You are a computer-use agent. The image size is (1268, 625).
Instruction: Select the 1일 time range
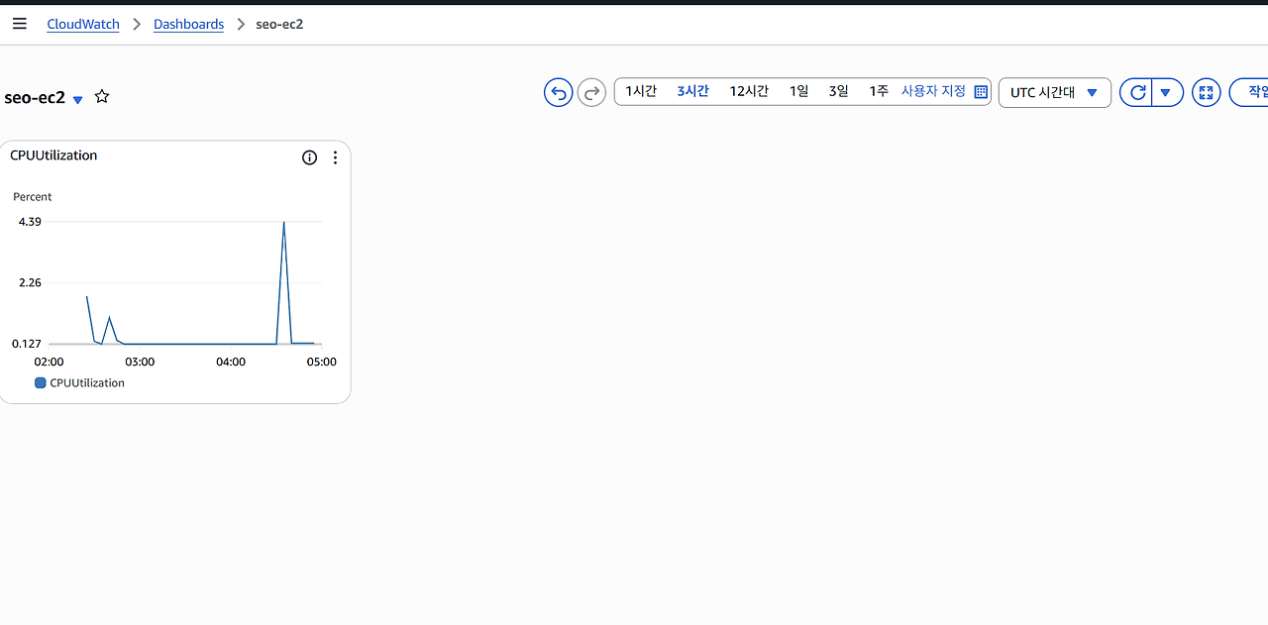pyautogui.click(x=798, y=90)
